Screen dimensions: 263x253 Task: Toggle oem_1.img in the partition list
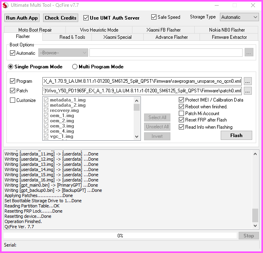(46, 116)
